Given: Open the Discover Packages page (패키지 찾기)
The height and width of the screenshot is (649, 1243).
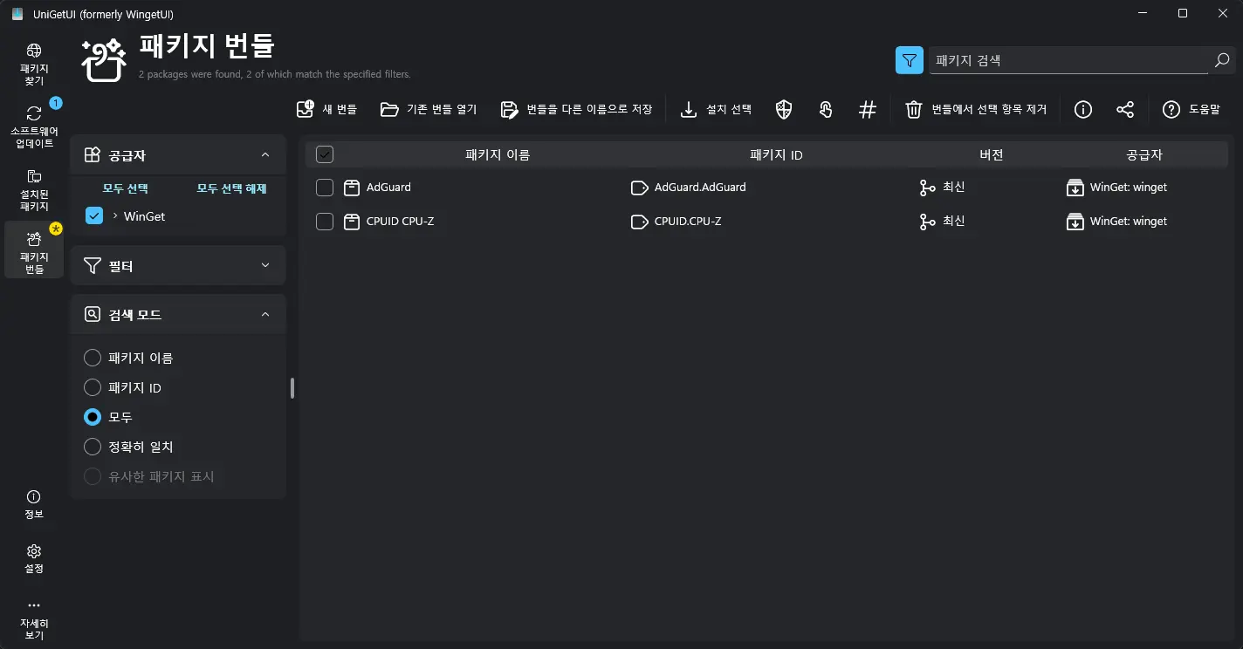Looking at the screenshot, I should (34, 65).
